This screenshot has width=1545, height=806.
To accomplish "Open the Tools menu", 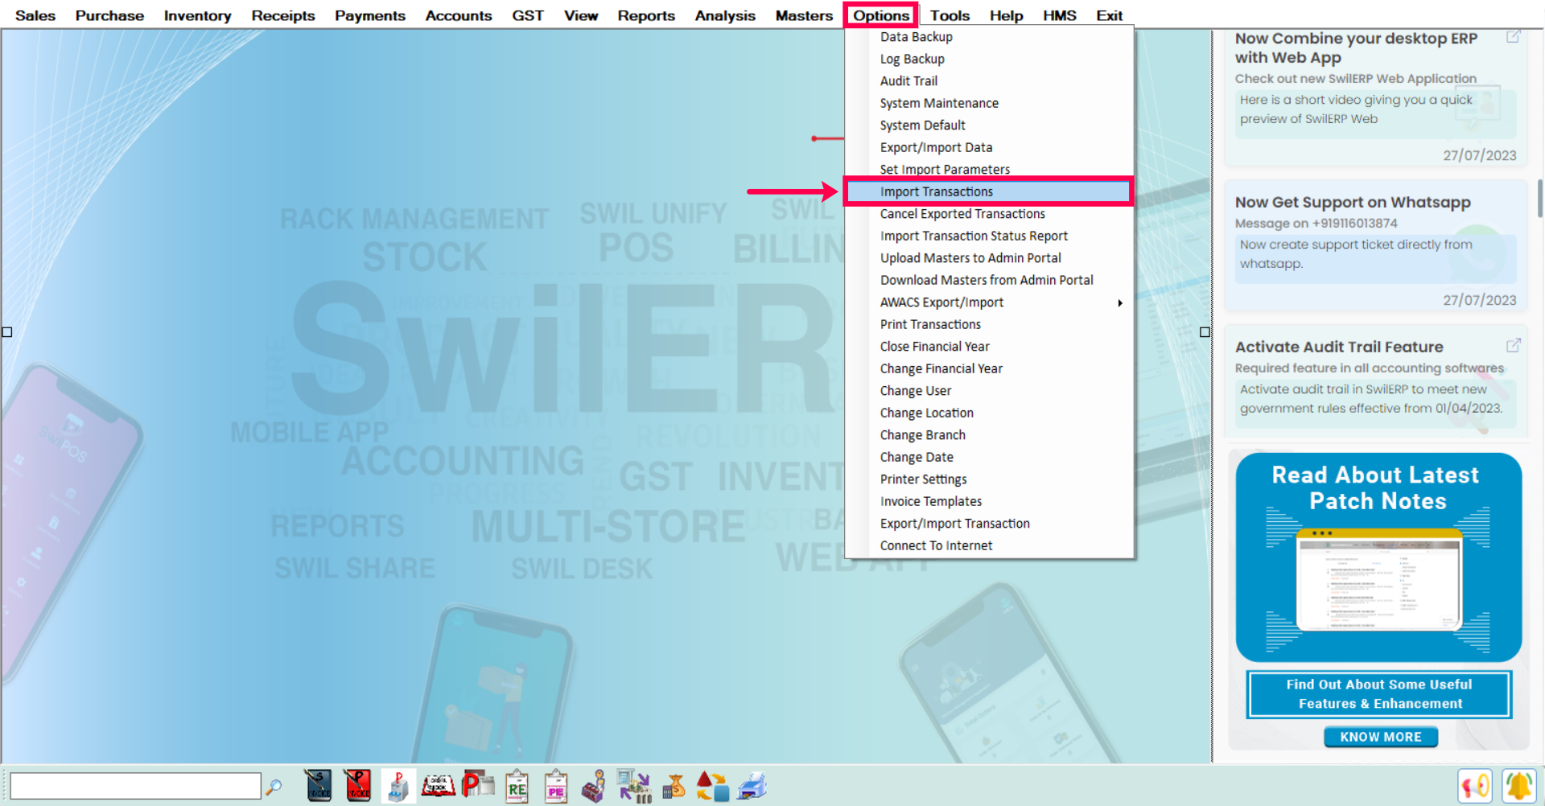I will [950, 15].
